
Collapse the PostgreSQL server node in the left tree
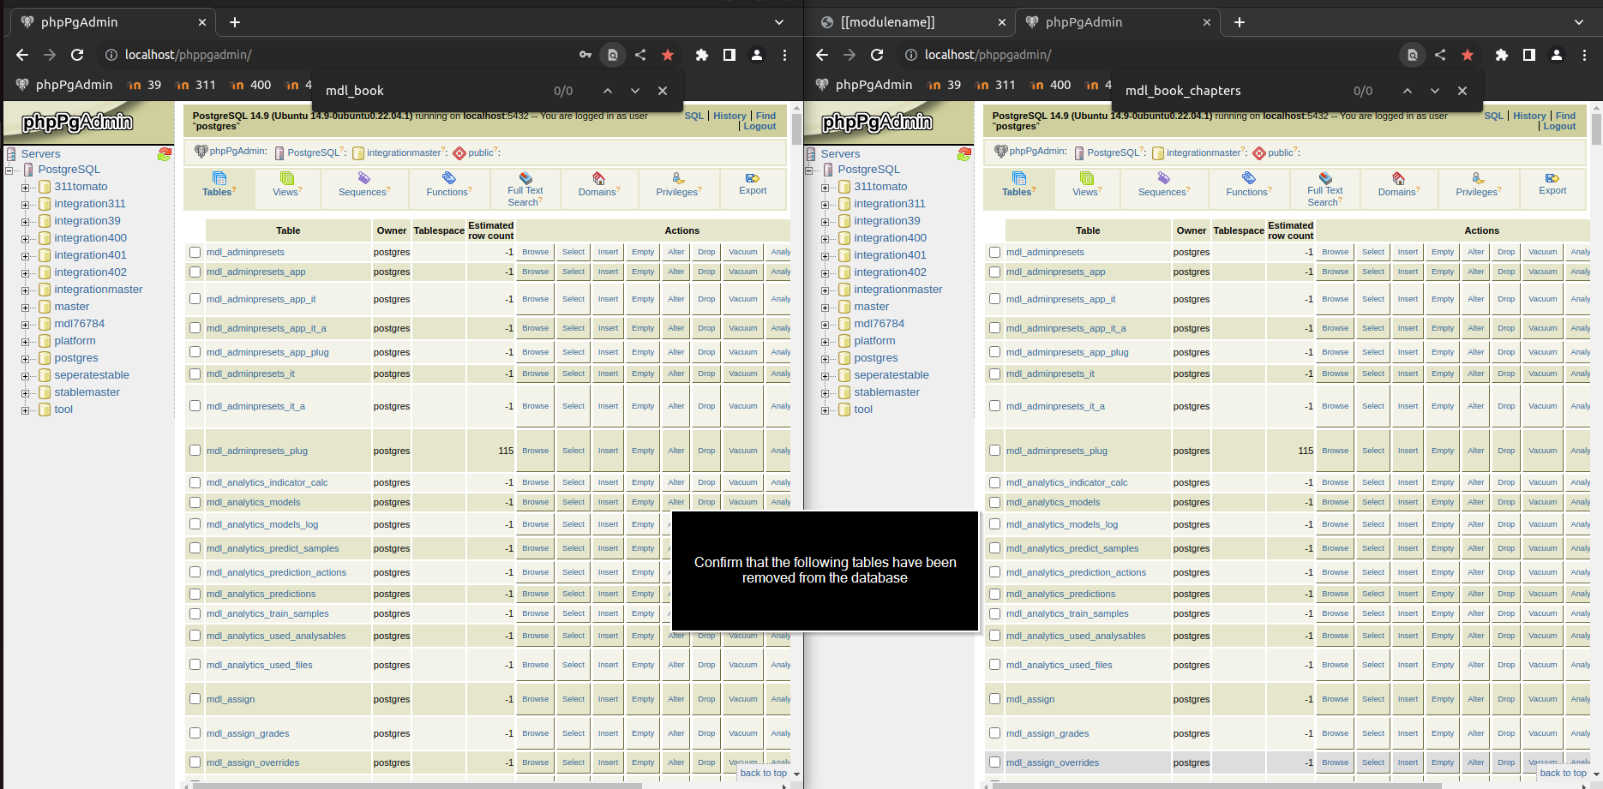[x=9, y=170]
